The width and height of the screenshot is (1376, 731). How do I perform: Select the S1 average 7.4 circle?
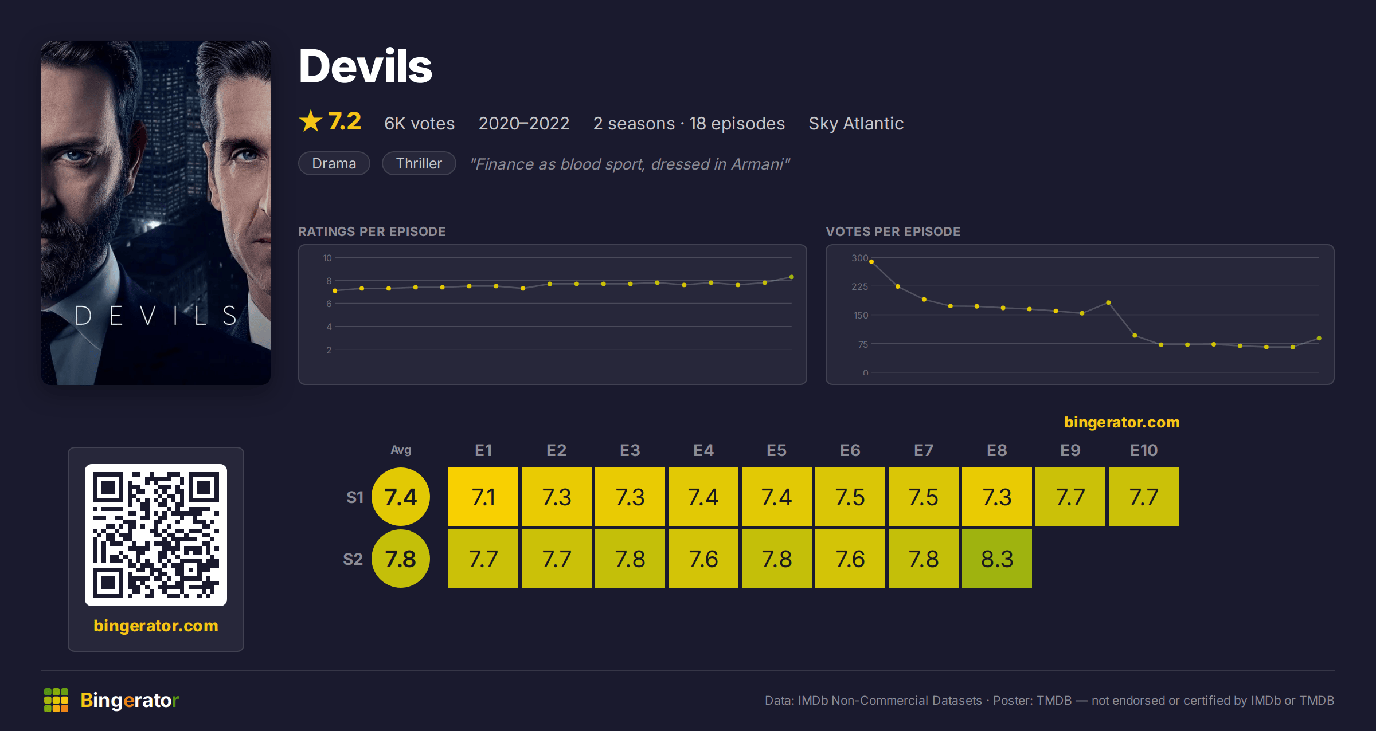click(401, 497)
